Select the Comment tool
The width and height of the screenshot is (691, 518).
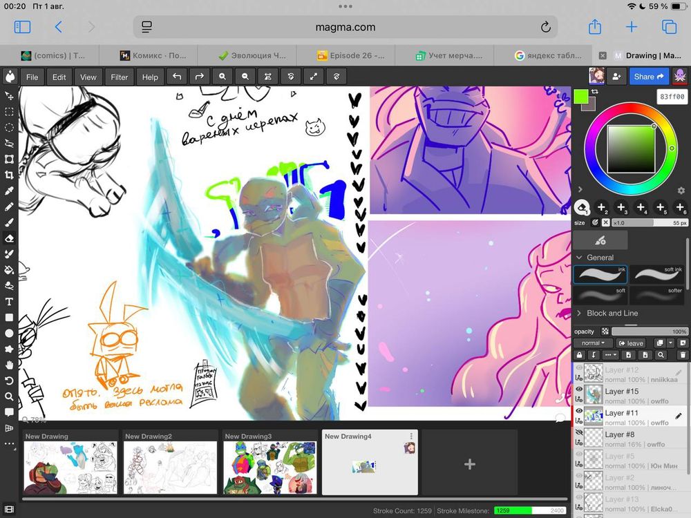click(x=9, y=413)
